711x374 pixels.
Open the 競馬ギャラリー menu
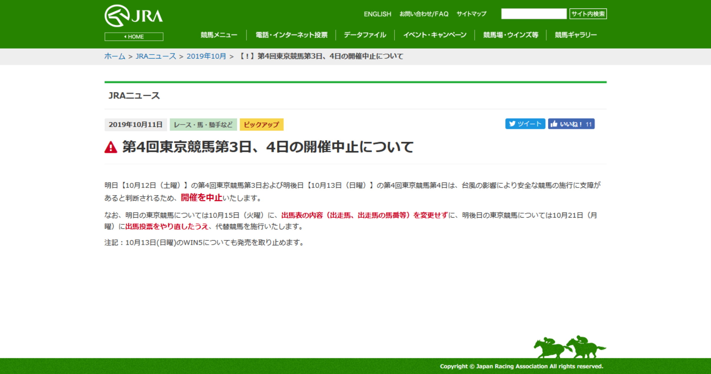576,35
